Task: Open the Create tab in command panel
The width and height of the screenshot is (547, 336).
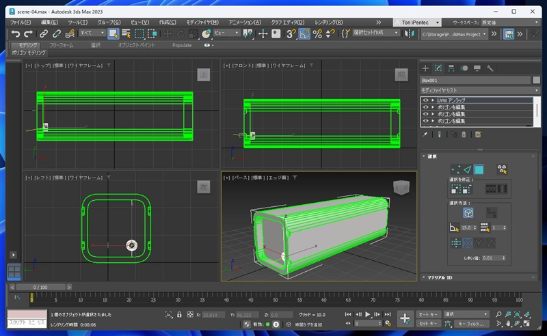Action: click(x=425, y=68)
